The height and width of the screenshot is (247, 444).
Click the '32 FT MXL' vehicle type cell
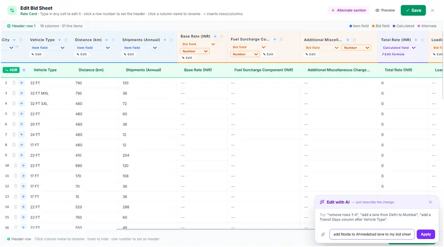[x=40, y=94]
